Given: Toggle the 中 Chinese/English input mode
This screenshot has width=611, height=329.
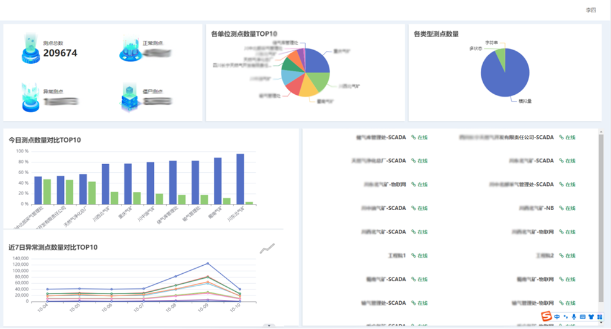Looking at the screenshot, I should pos(558,317).
